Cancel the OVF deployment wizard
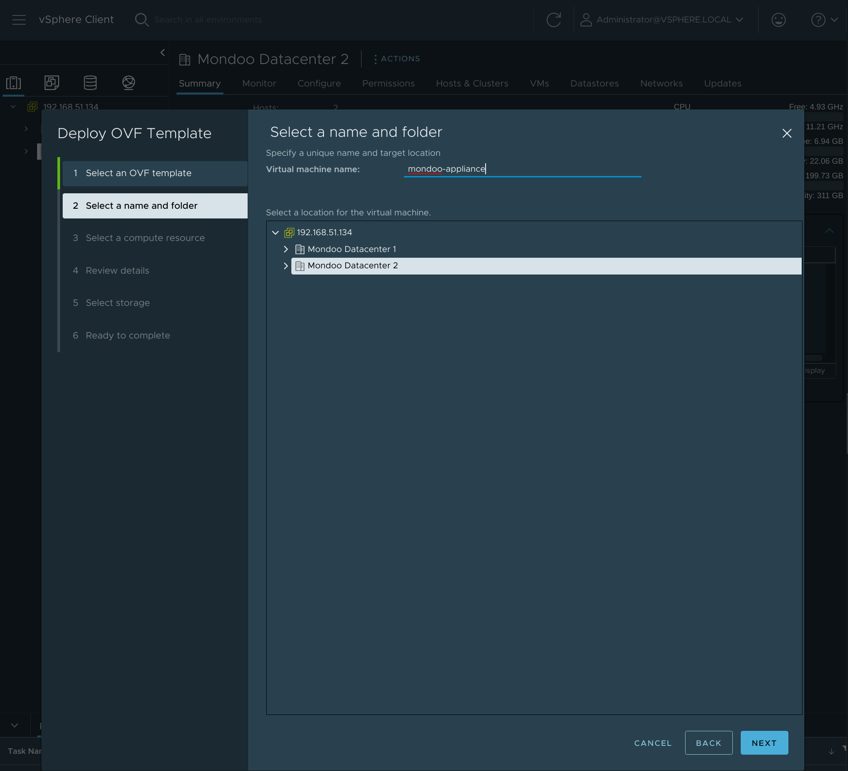848x771 pixels. click(x=652, y=743)
